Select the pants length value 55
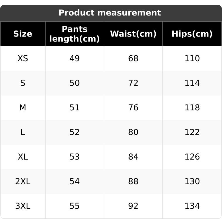Image resolution: width=222 pixels, height=219 pixels. (74, 206)
